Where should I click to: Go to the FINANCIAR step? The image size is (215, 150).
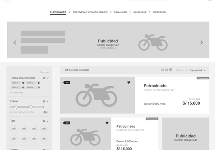coord(120,12)
